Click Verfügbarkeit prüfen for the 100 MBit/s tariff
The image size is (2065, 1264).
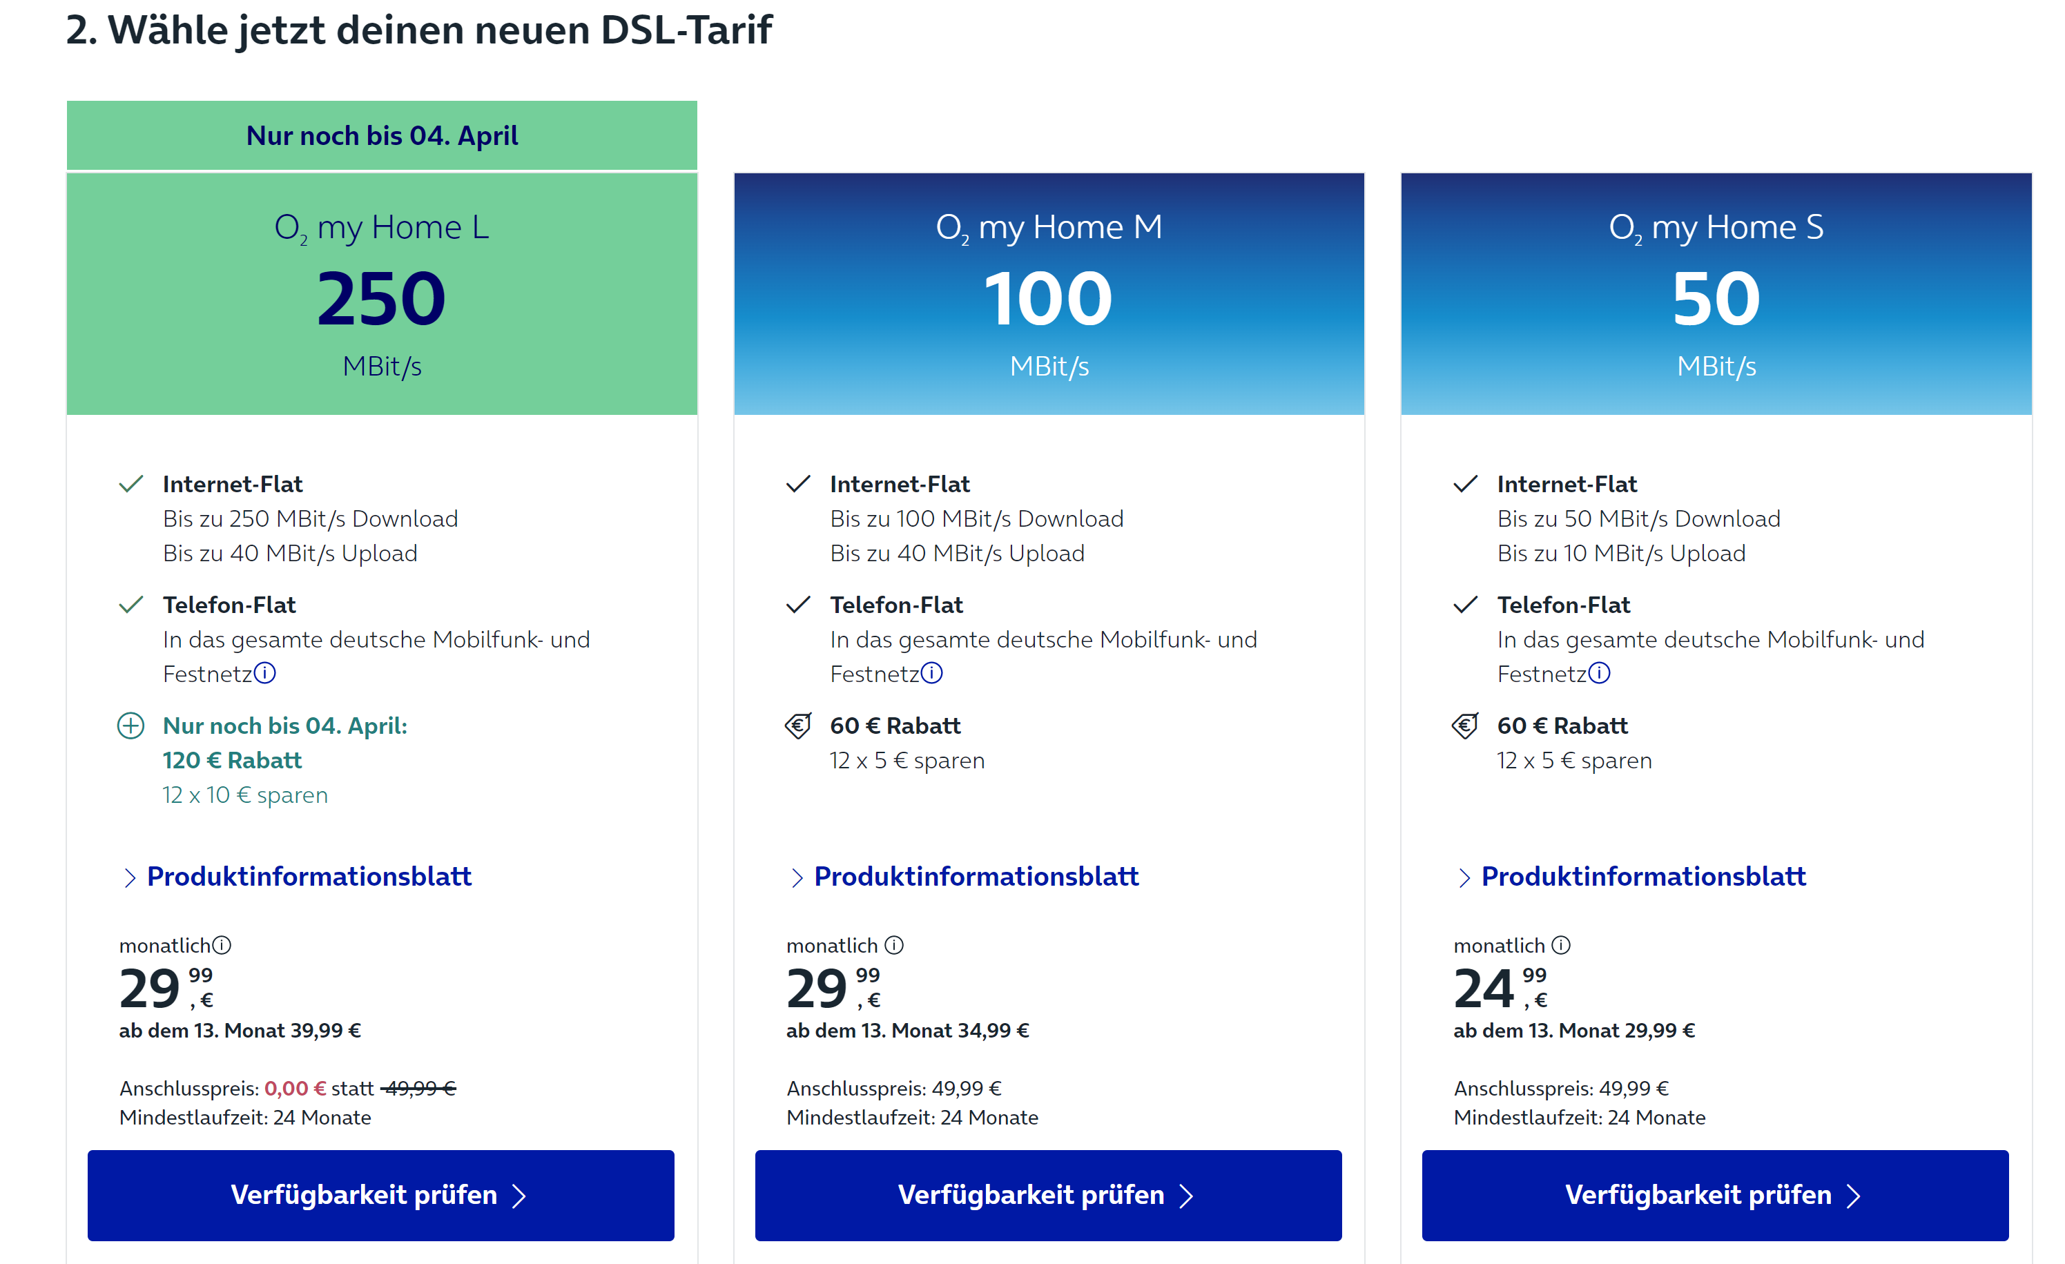1049,1194
